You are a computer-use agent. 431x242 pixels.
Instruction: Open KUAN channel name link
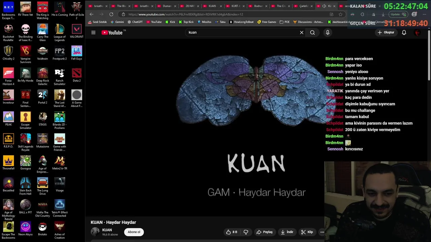[107, 230]
